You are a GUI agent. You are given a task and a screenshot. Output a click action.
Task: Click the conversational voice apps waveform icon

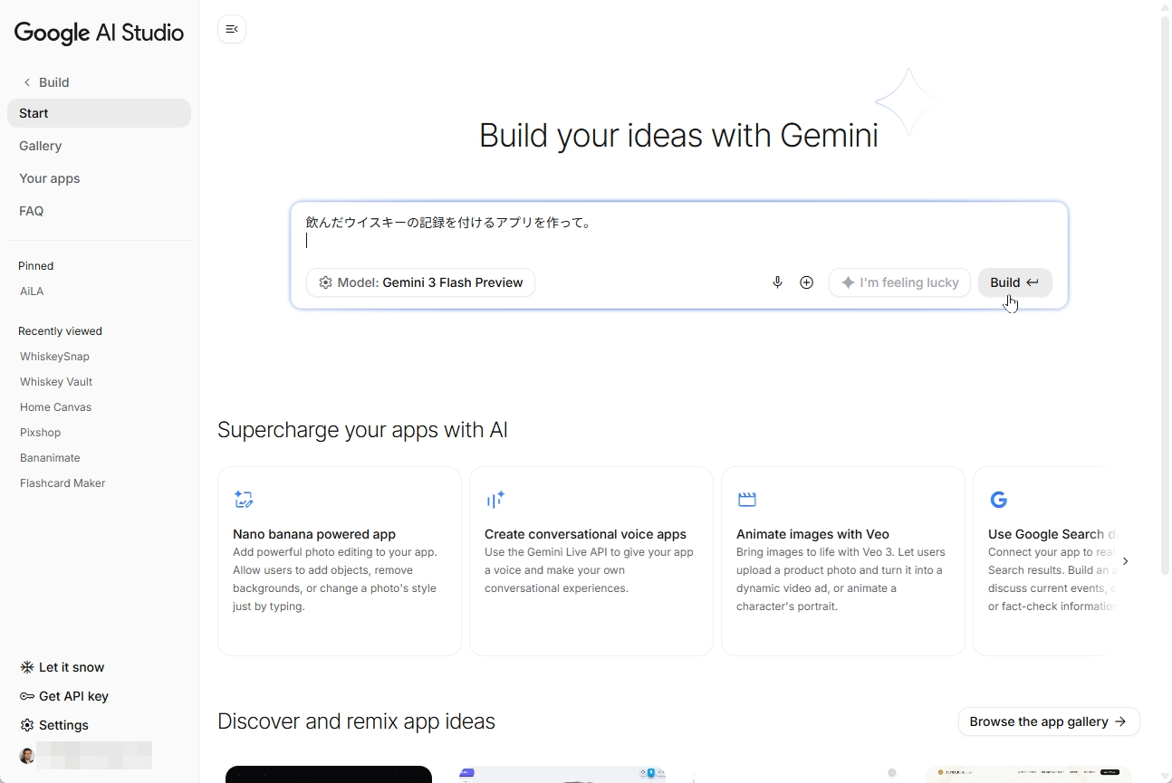coord(495,499)
